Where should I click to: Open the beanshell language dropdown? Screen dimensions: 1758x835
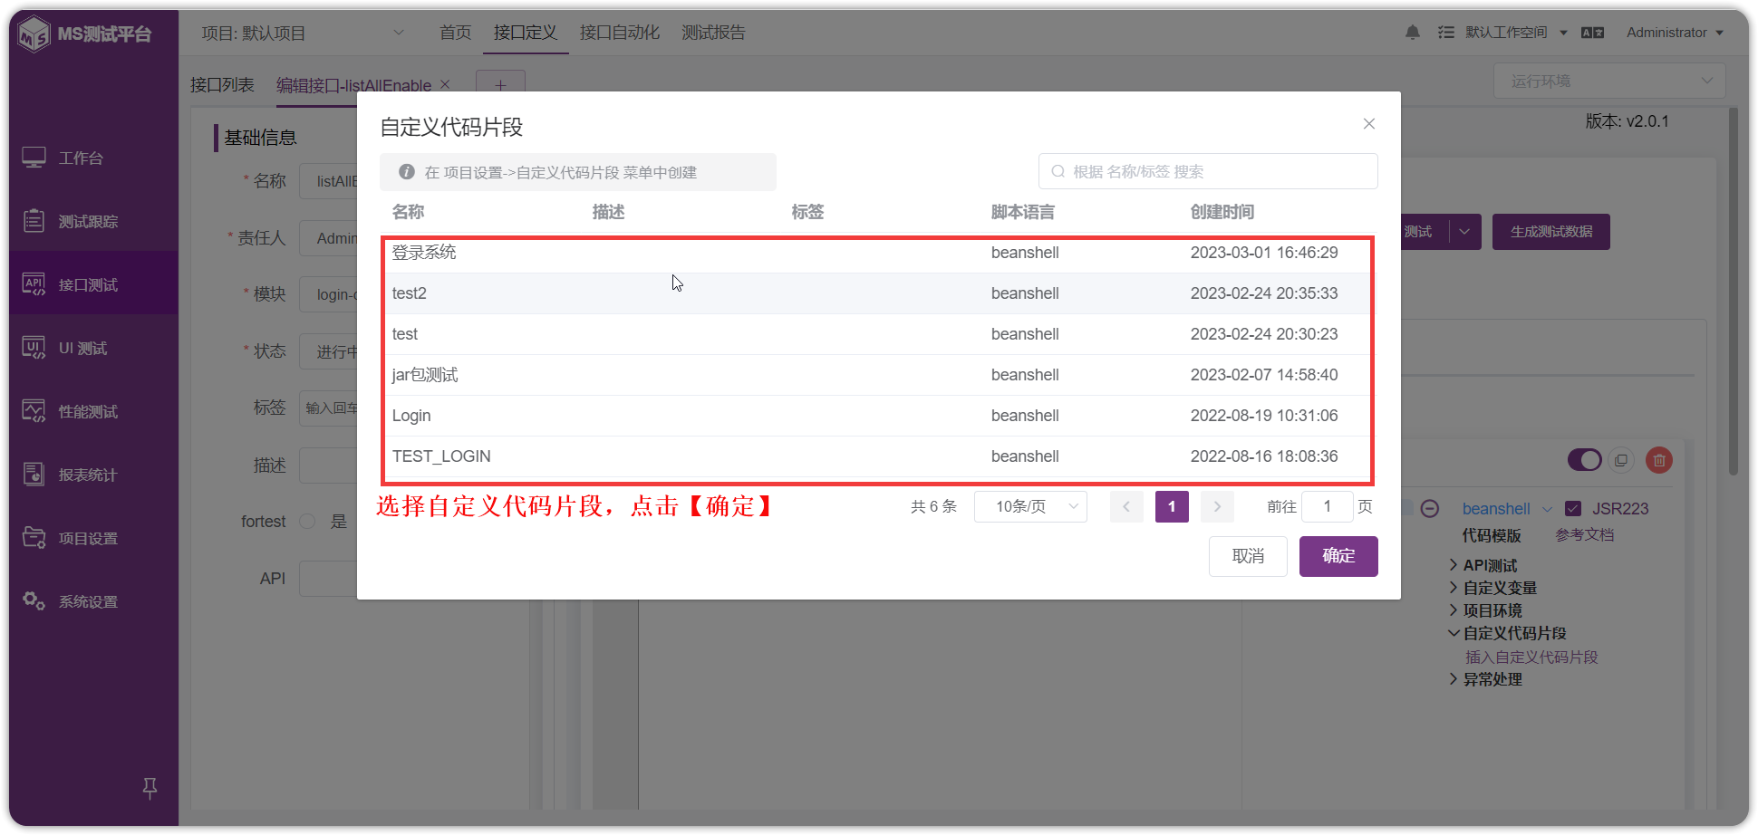click(x=1507, y=508)
